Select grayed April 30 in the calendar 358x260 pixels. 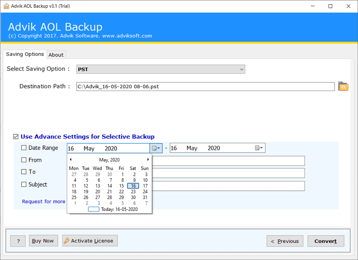pos(110,175)
